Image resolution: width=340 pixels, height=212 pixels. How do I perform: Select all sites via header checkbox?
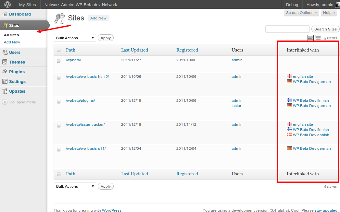(59, 50)
